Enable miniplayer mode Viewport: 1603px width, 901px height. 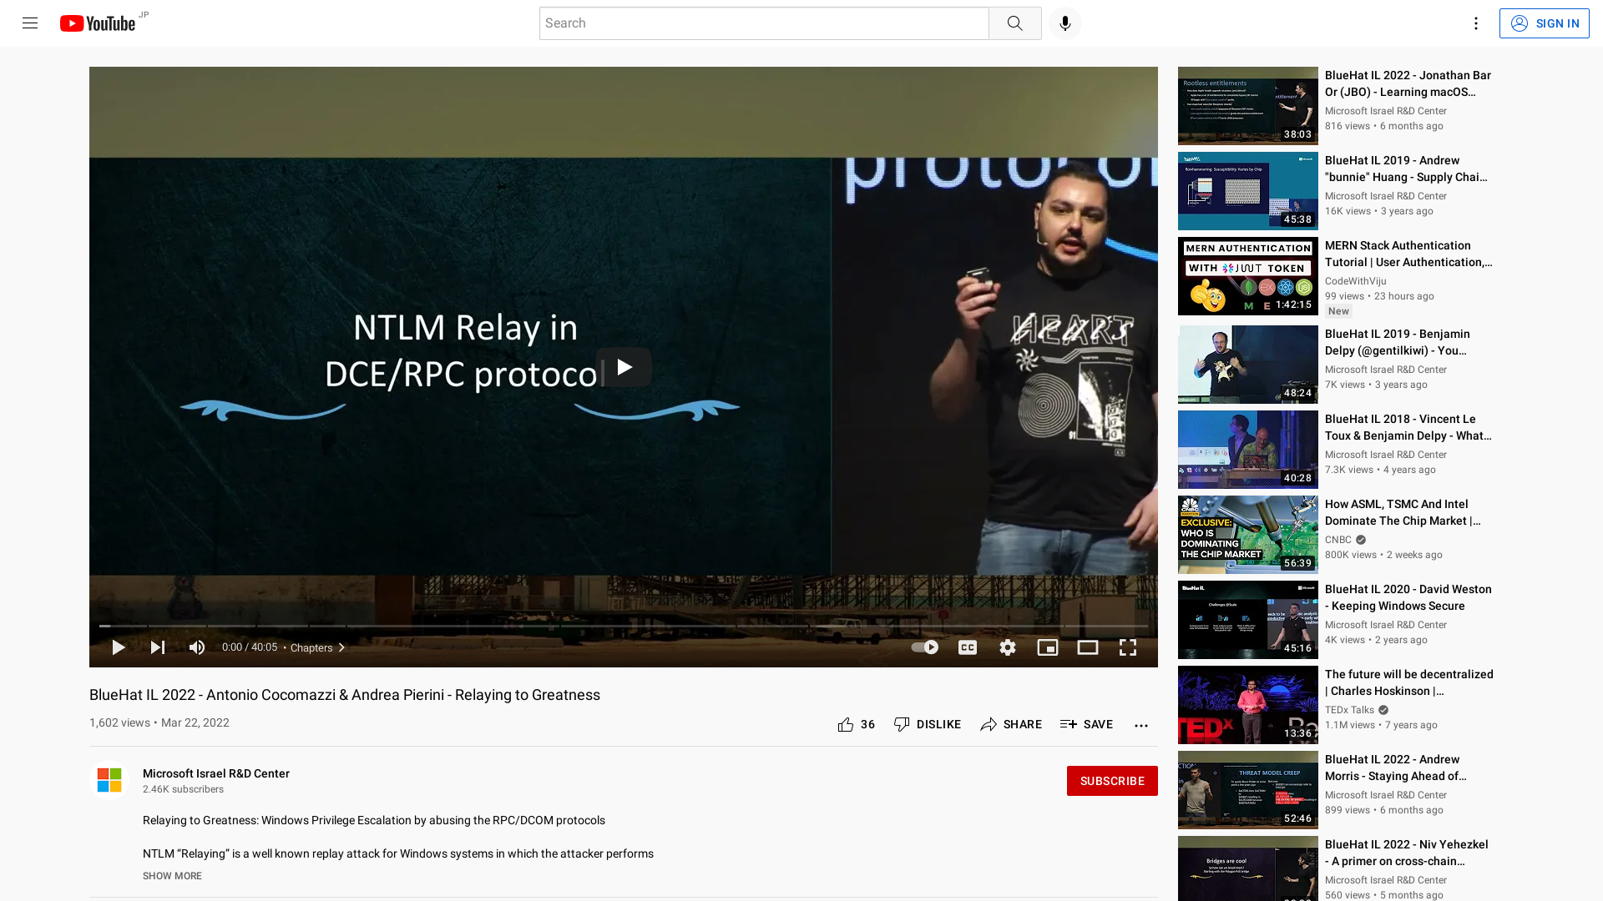pos(1047,647)
